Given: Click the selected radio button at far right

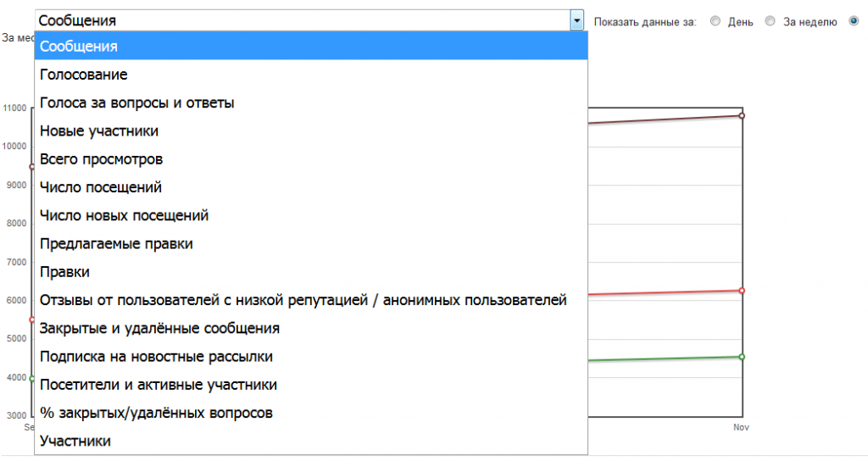Looking at the screenshot, I should (x=854, y=21).
